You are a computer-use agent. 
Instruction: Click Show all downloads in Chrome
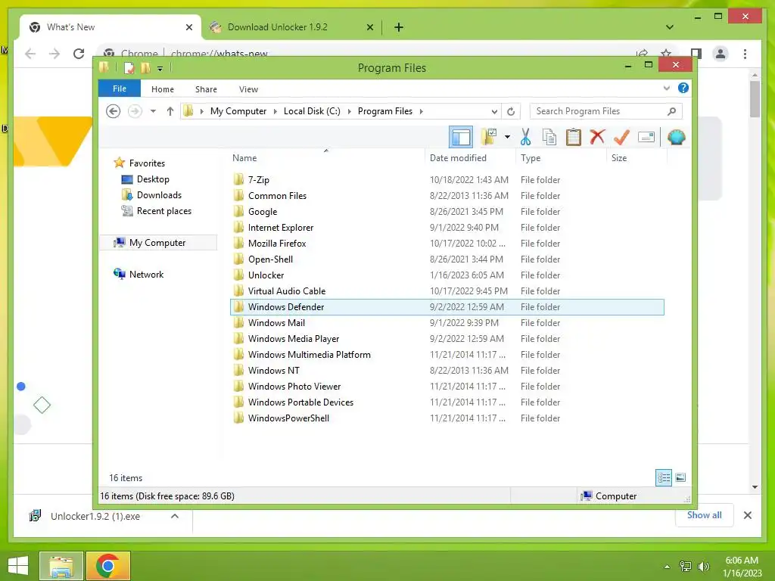[705, 515]
